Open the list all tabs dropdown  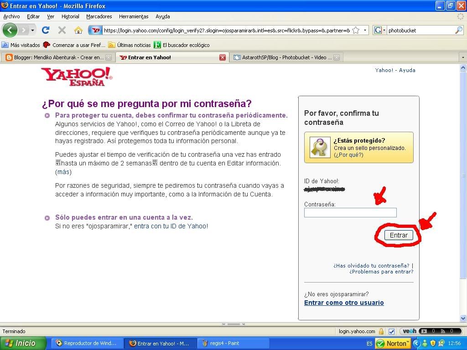(x=463, y=57)
